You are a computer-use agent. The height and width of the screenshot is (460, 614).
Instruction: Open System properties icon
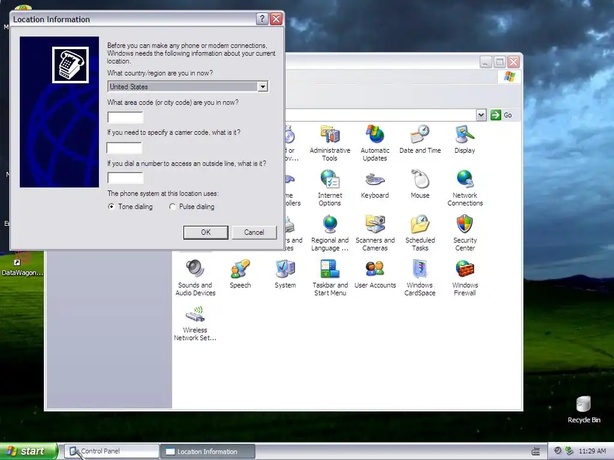click(x=285, y=274)
